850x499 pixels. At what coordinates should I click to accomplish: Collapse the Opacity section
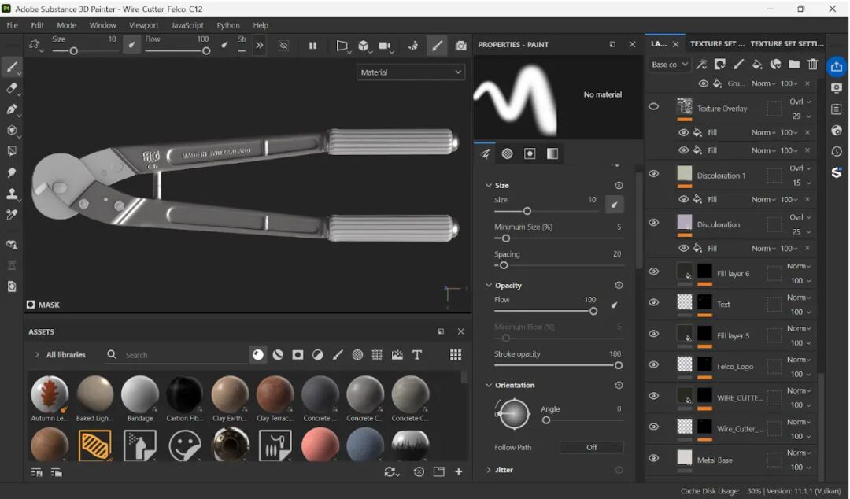(489, 285)
